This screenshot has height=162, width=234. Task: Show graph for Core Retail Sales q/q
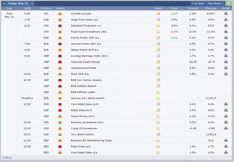(226, 152)
